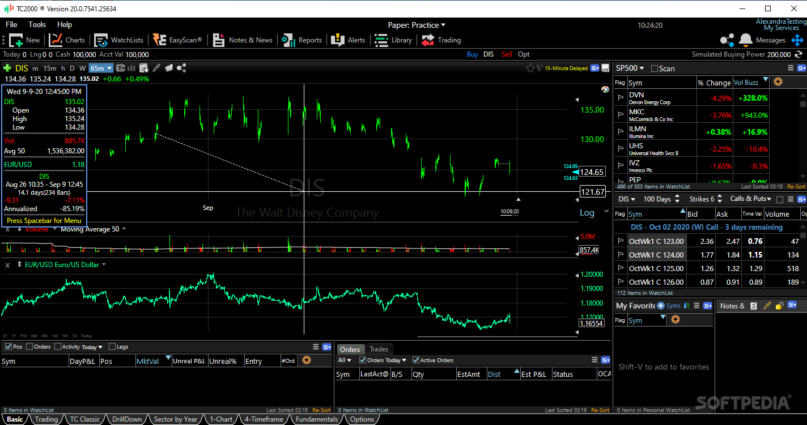Screen dimensions: 807x425
Task: Switch to Fundamentals layout tab
Action: (x=316, y=419)
